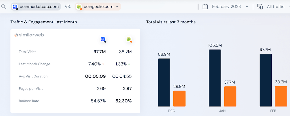Click the Total Visits label
The width and height of the screenshot is (290, 116).
27,52
